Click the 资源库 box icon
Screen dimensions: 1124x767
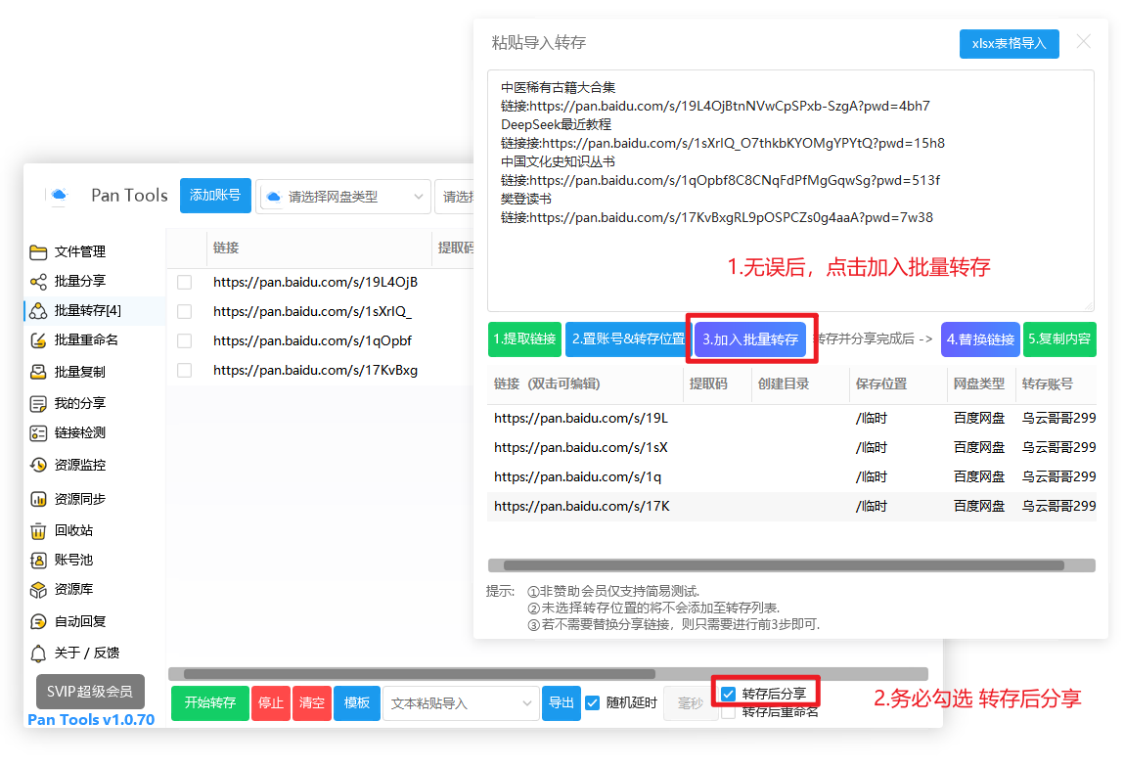[x=38, y=590]
